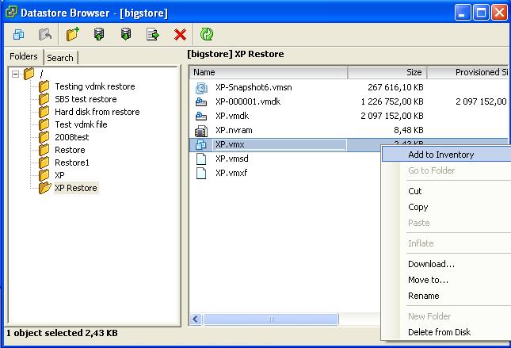Click the XP.vmdk disk icon
The height and width of the screenshot is (348, 511).
pos(201,116)
